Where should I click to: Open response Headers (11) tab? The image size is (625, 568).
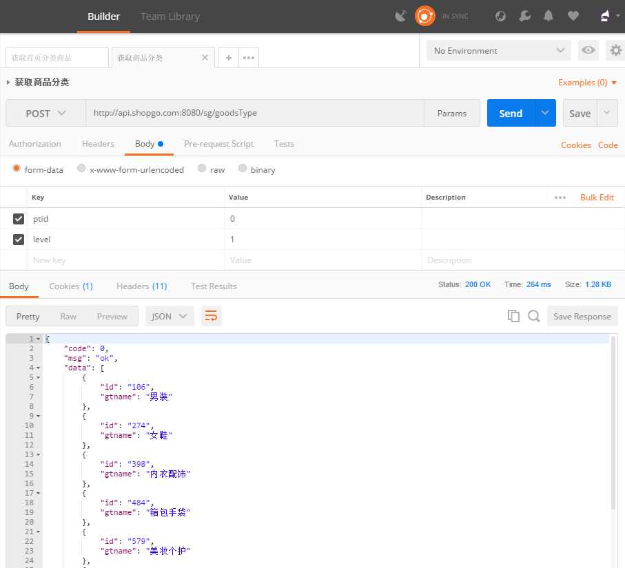coord(142,286)
